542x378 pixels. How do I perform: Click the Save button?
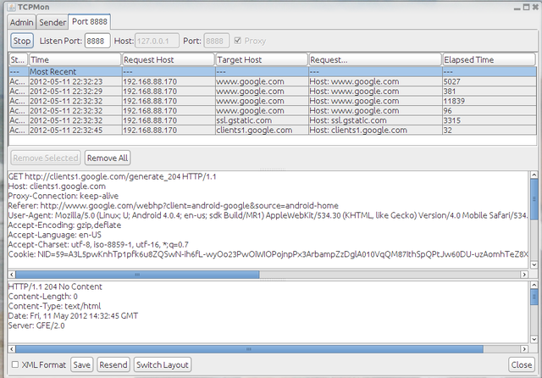tap(81, 365)
